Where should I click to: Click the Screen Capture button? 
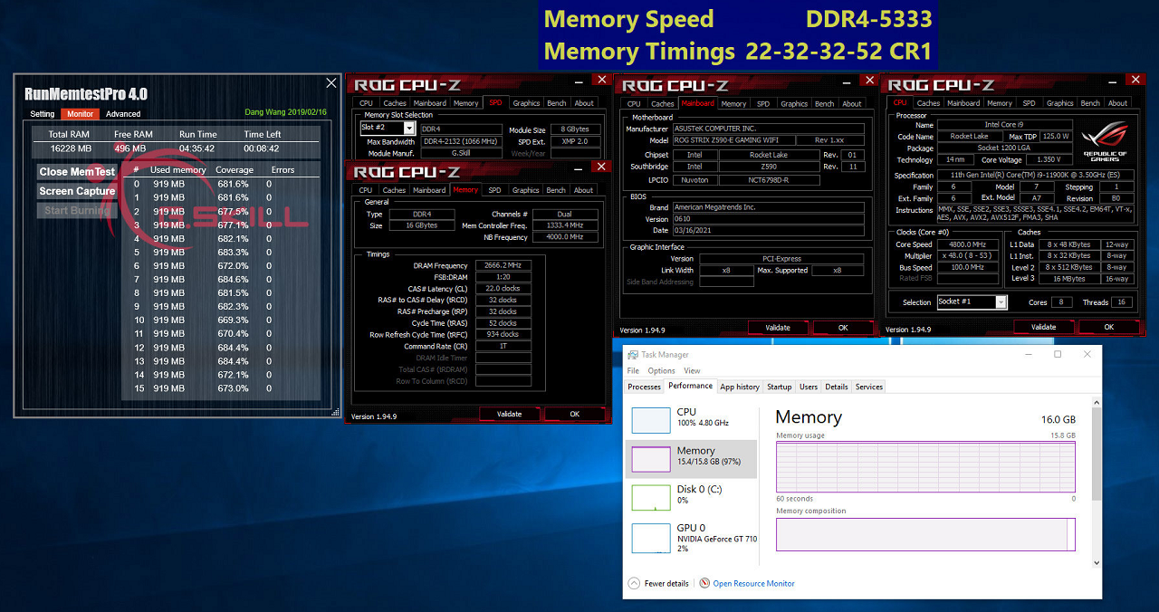coord(77,191)
